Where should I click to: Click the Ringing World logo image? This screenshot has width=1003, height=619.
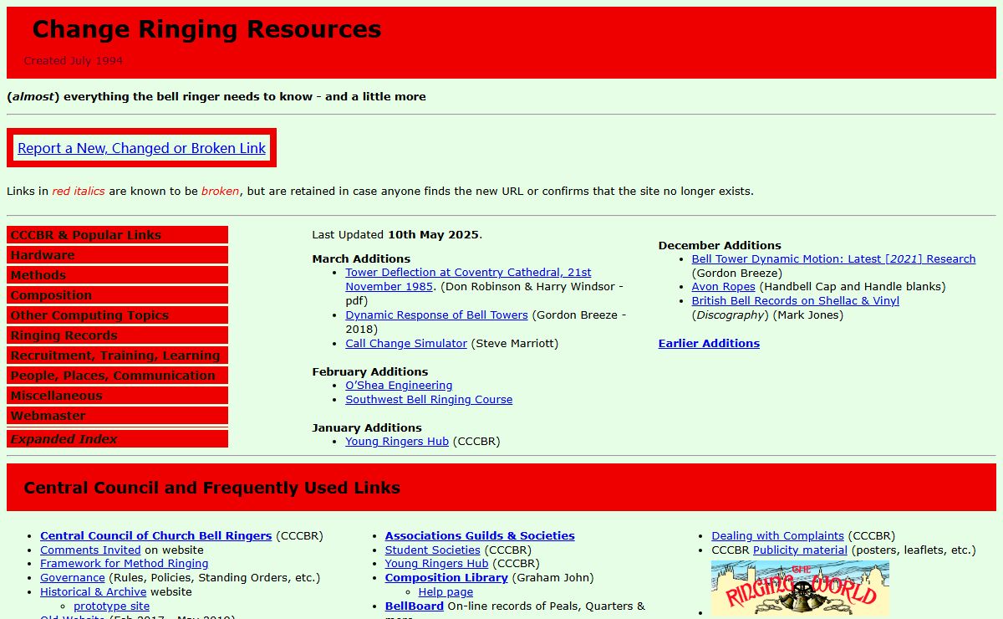coord(800,589)
